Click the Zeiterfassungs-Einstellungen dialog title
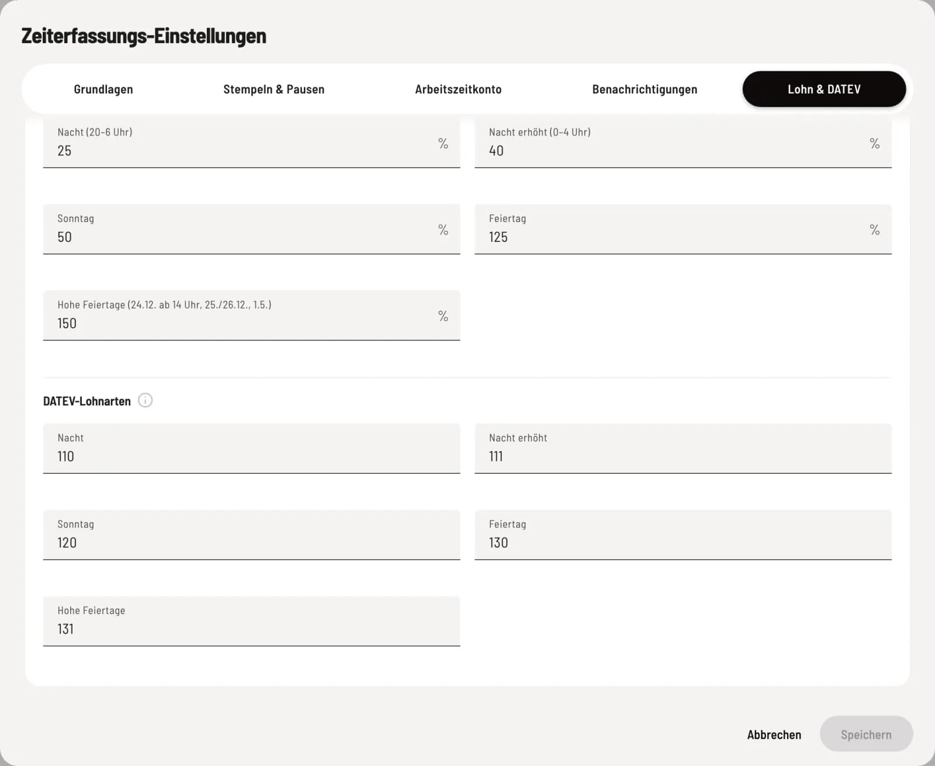Screen dimensions: 935x766 [144, 36]
